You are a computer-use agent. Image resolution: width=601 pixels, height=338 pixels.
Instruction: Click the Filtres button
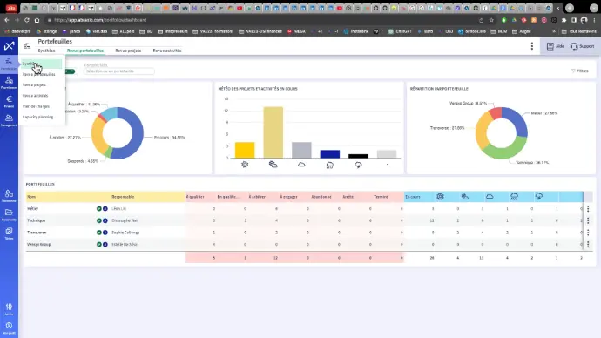click(x=580, y=71)
